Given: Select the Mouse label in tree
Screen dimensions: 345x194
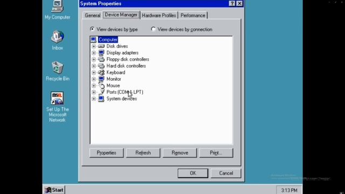Looking at the screenshot, I should tap(113, 86).
